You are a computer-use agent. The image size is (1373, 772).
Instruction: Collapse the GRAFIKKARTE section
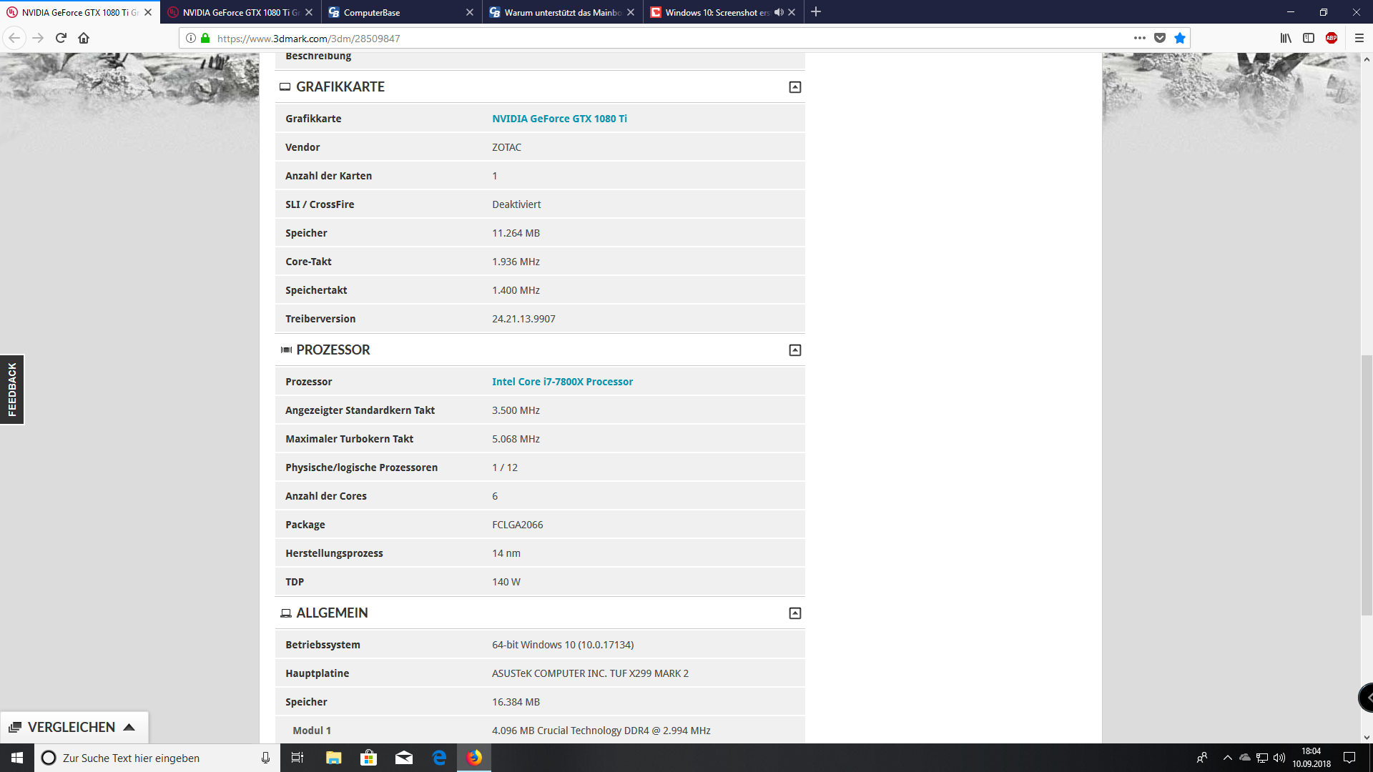pos(794,87)
